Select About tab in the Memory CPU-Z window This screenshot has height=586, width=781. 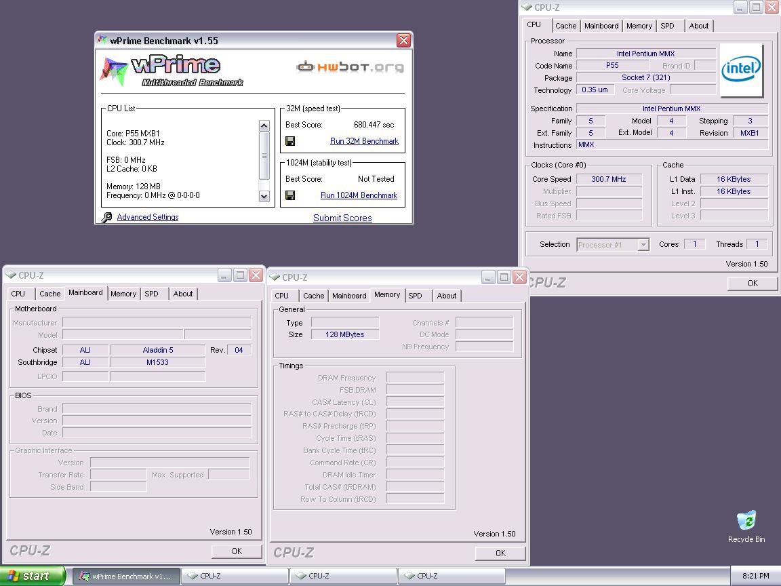click(x=447, y=296)
